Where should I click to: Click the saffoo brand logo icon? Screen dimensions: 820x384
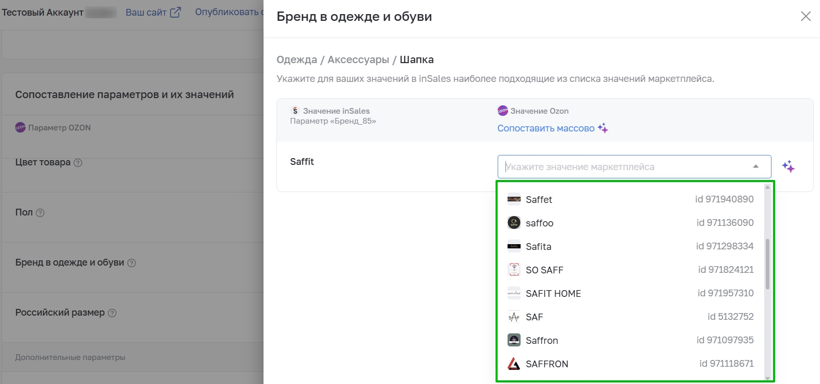(x=514, y=223)
